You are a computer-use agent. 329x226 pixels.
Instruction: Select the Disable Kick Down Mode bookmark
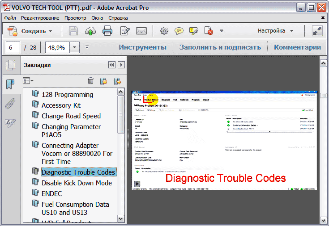pos(77,183)
